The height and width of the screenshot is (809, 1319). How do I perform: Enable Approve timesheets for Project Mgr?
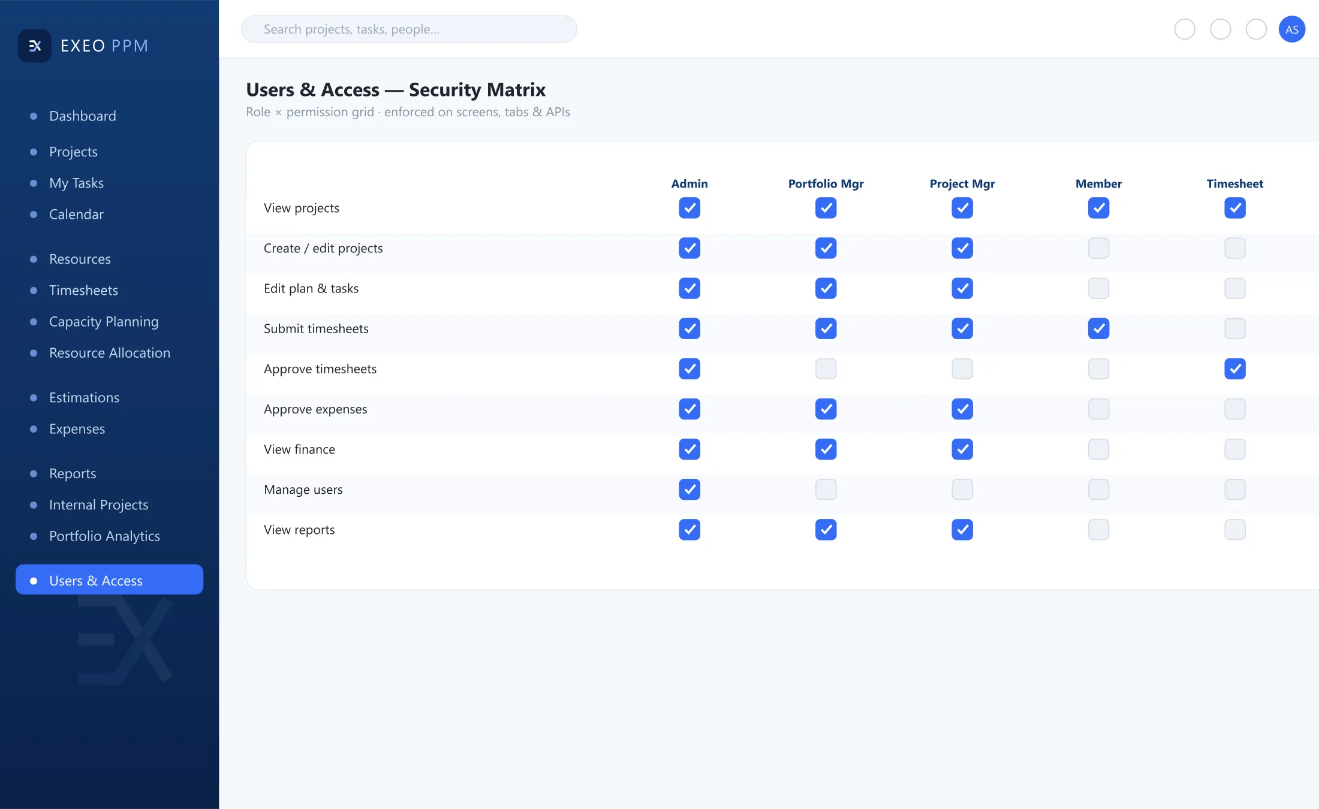[962, 369]
